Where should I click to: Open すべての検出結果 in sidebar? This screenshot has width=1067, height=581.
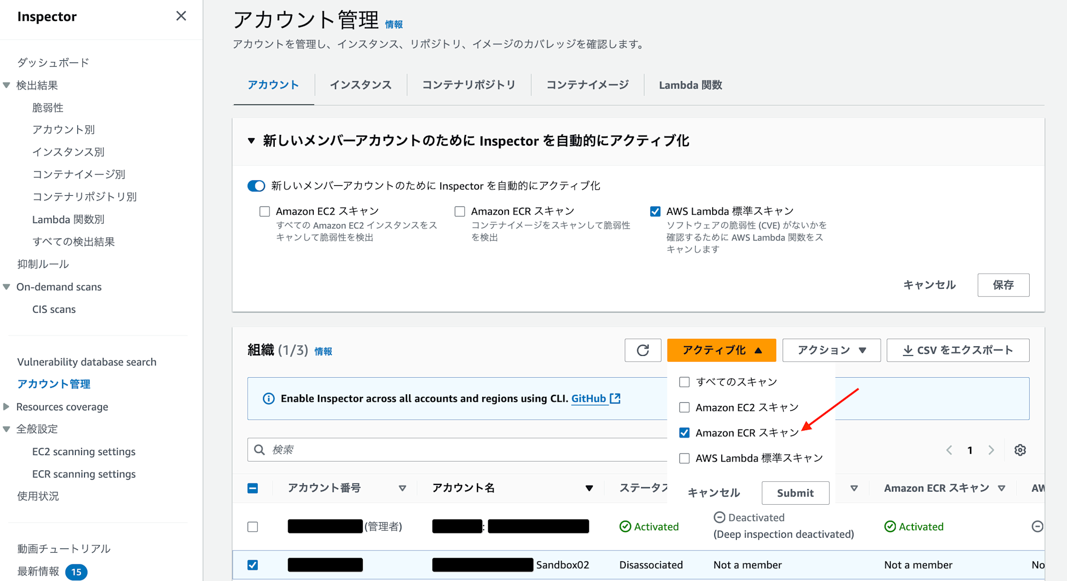[x=74, y=242]
